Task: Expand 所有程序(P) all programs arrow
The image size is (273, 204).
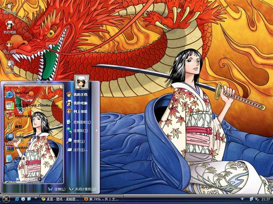Action: click(x=40, y=179)
